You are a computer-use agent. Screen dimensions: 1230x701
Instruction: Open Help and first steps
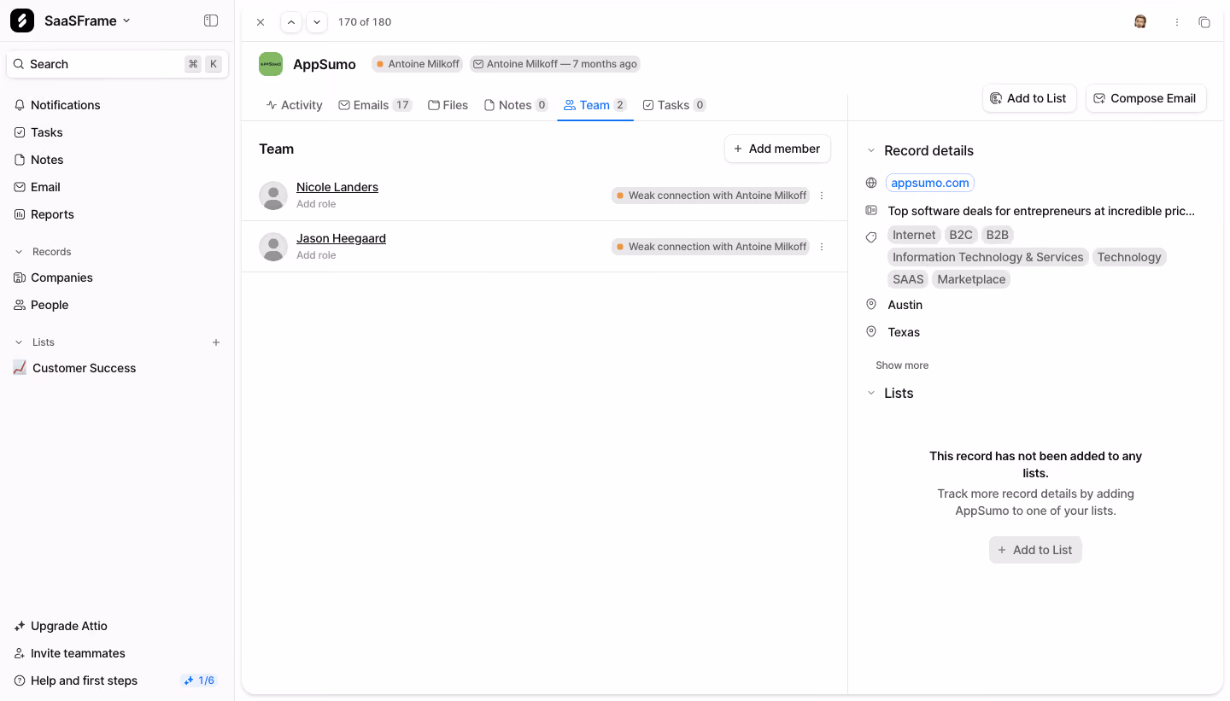75,681
